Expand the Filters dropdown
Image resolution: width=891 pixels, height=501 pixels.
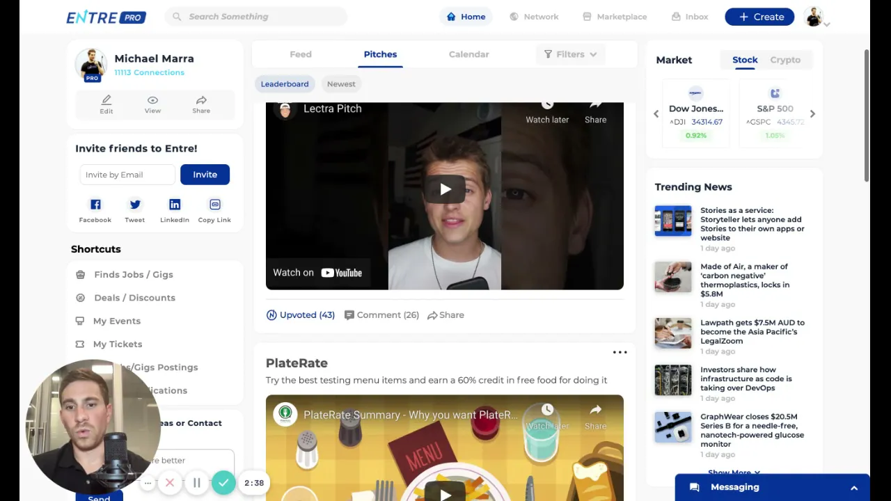(x=570, y=54)
